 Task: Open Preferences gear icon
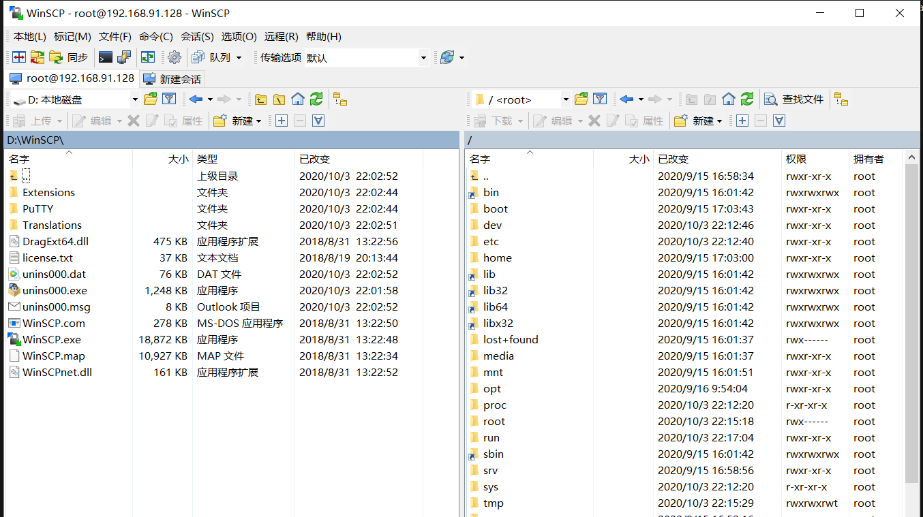(x=175, y=58)
